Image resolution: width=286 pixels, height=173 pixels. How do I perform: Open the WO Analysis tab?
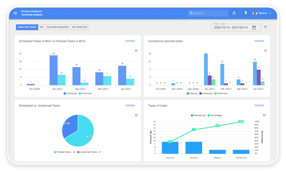(x=80, y=27)
